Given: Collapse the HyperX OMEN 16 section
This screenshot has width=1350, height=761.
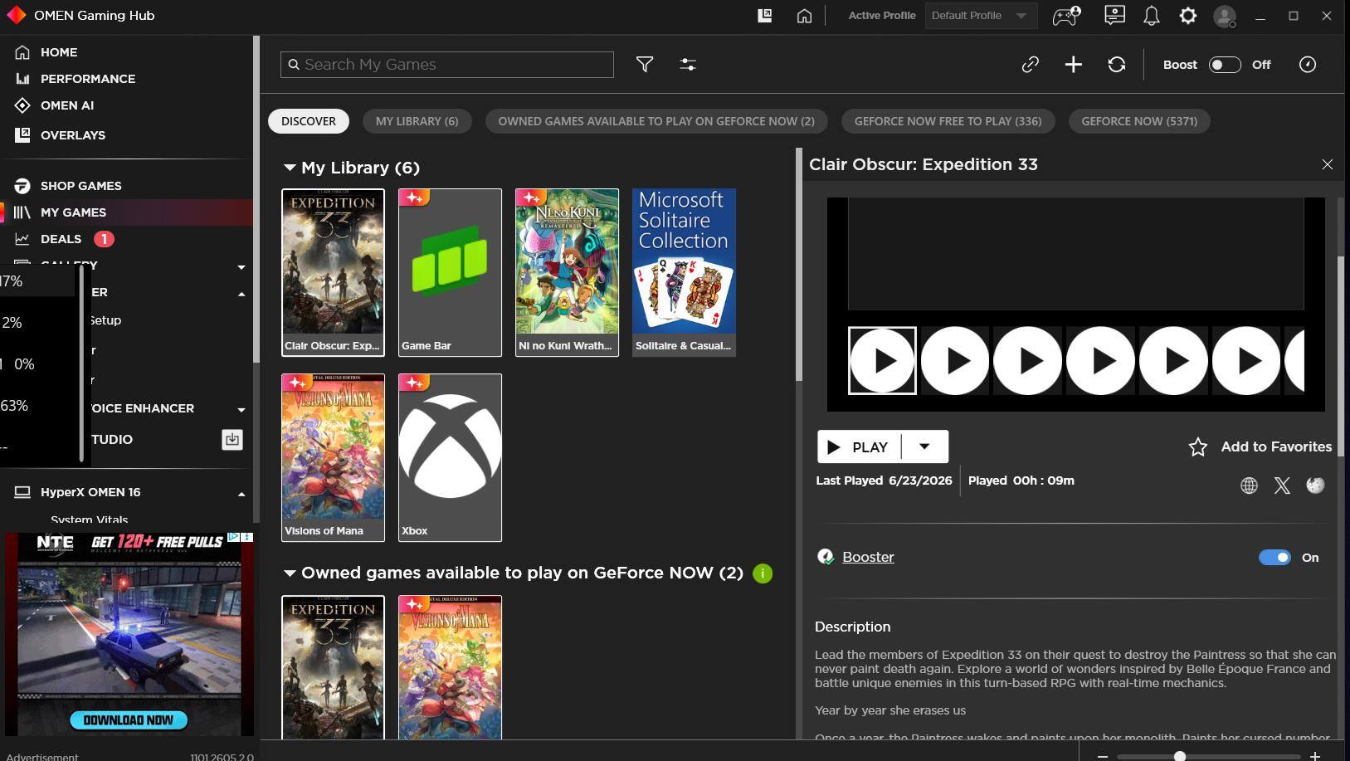Looking at the screenshot, I should (x=241, y=493).
